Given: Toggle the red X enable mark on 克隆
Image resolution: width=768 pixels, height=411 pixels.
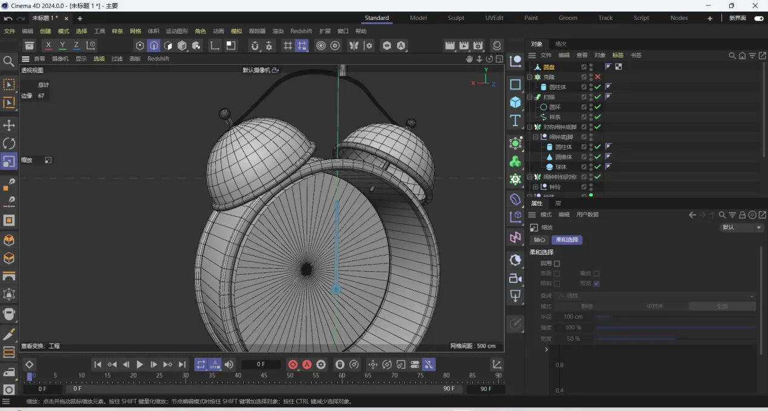Looking at the screenshot, I should point(598,77).
